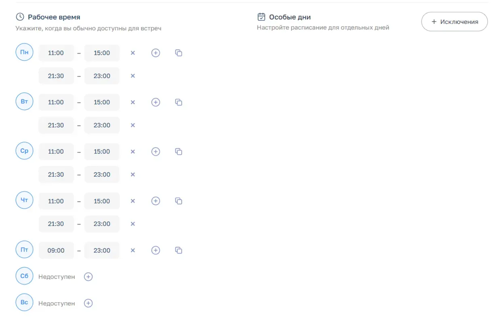Click the Исключения button
The image size is (500, 322).
click(x=454, y=22)
